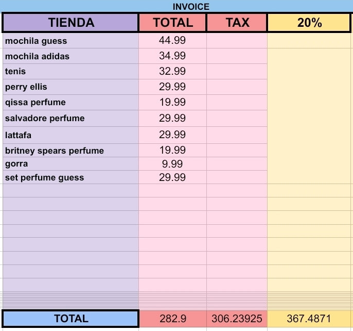Viewport: 353px width, 331px height.
Task: Click the gorra price 9.99
Action: coord(172,164)
